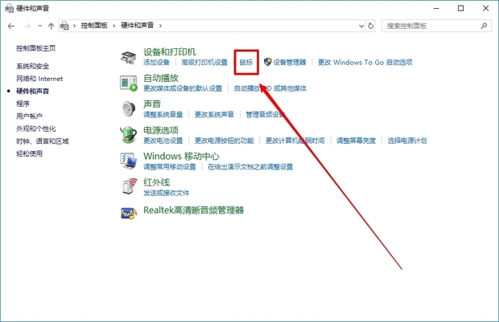The height and width of the screenshot is (322, 499).
Task: Click the control panel icon in address bar
Action: [64, 26]
